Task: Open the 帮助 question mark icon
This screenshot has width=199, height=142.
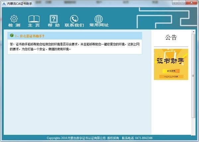Action: pos(53,19)
